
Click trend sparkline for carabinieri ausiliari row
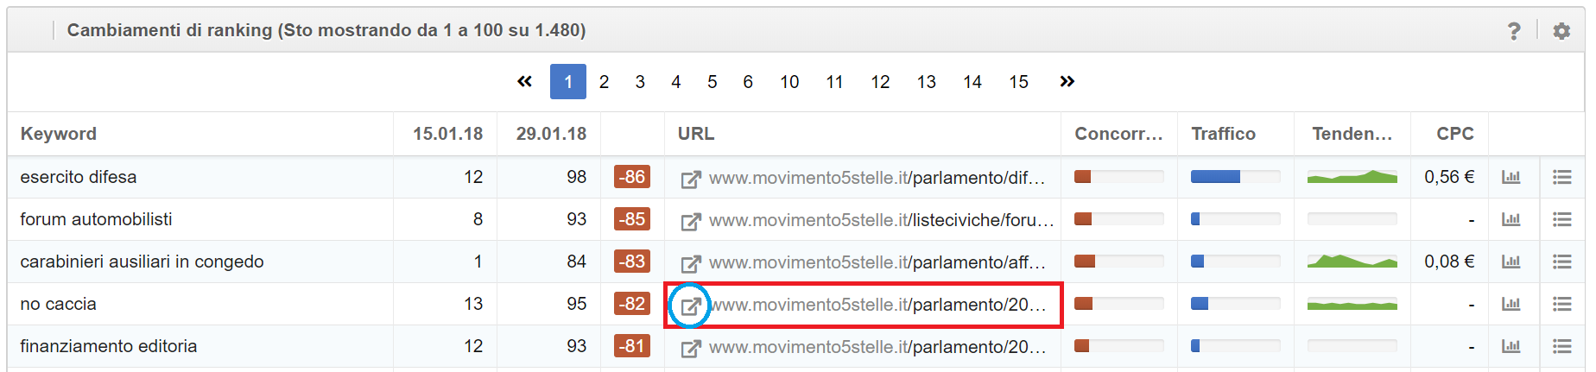click(x=1352, y=262)
